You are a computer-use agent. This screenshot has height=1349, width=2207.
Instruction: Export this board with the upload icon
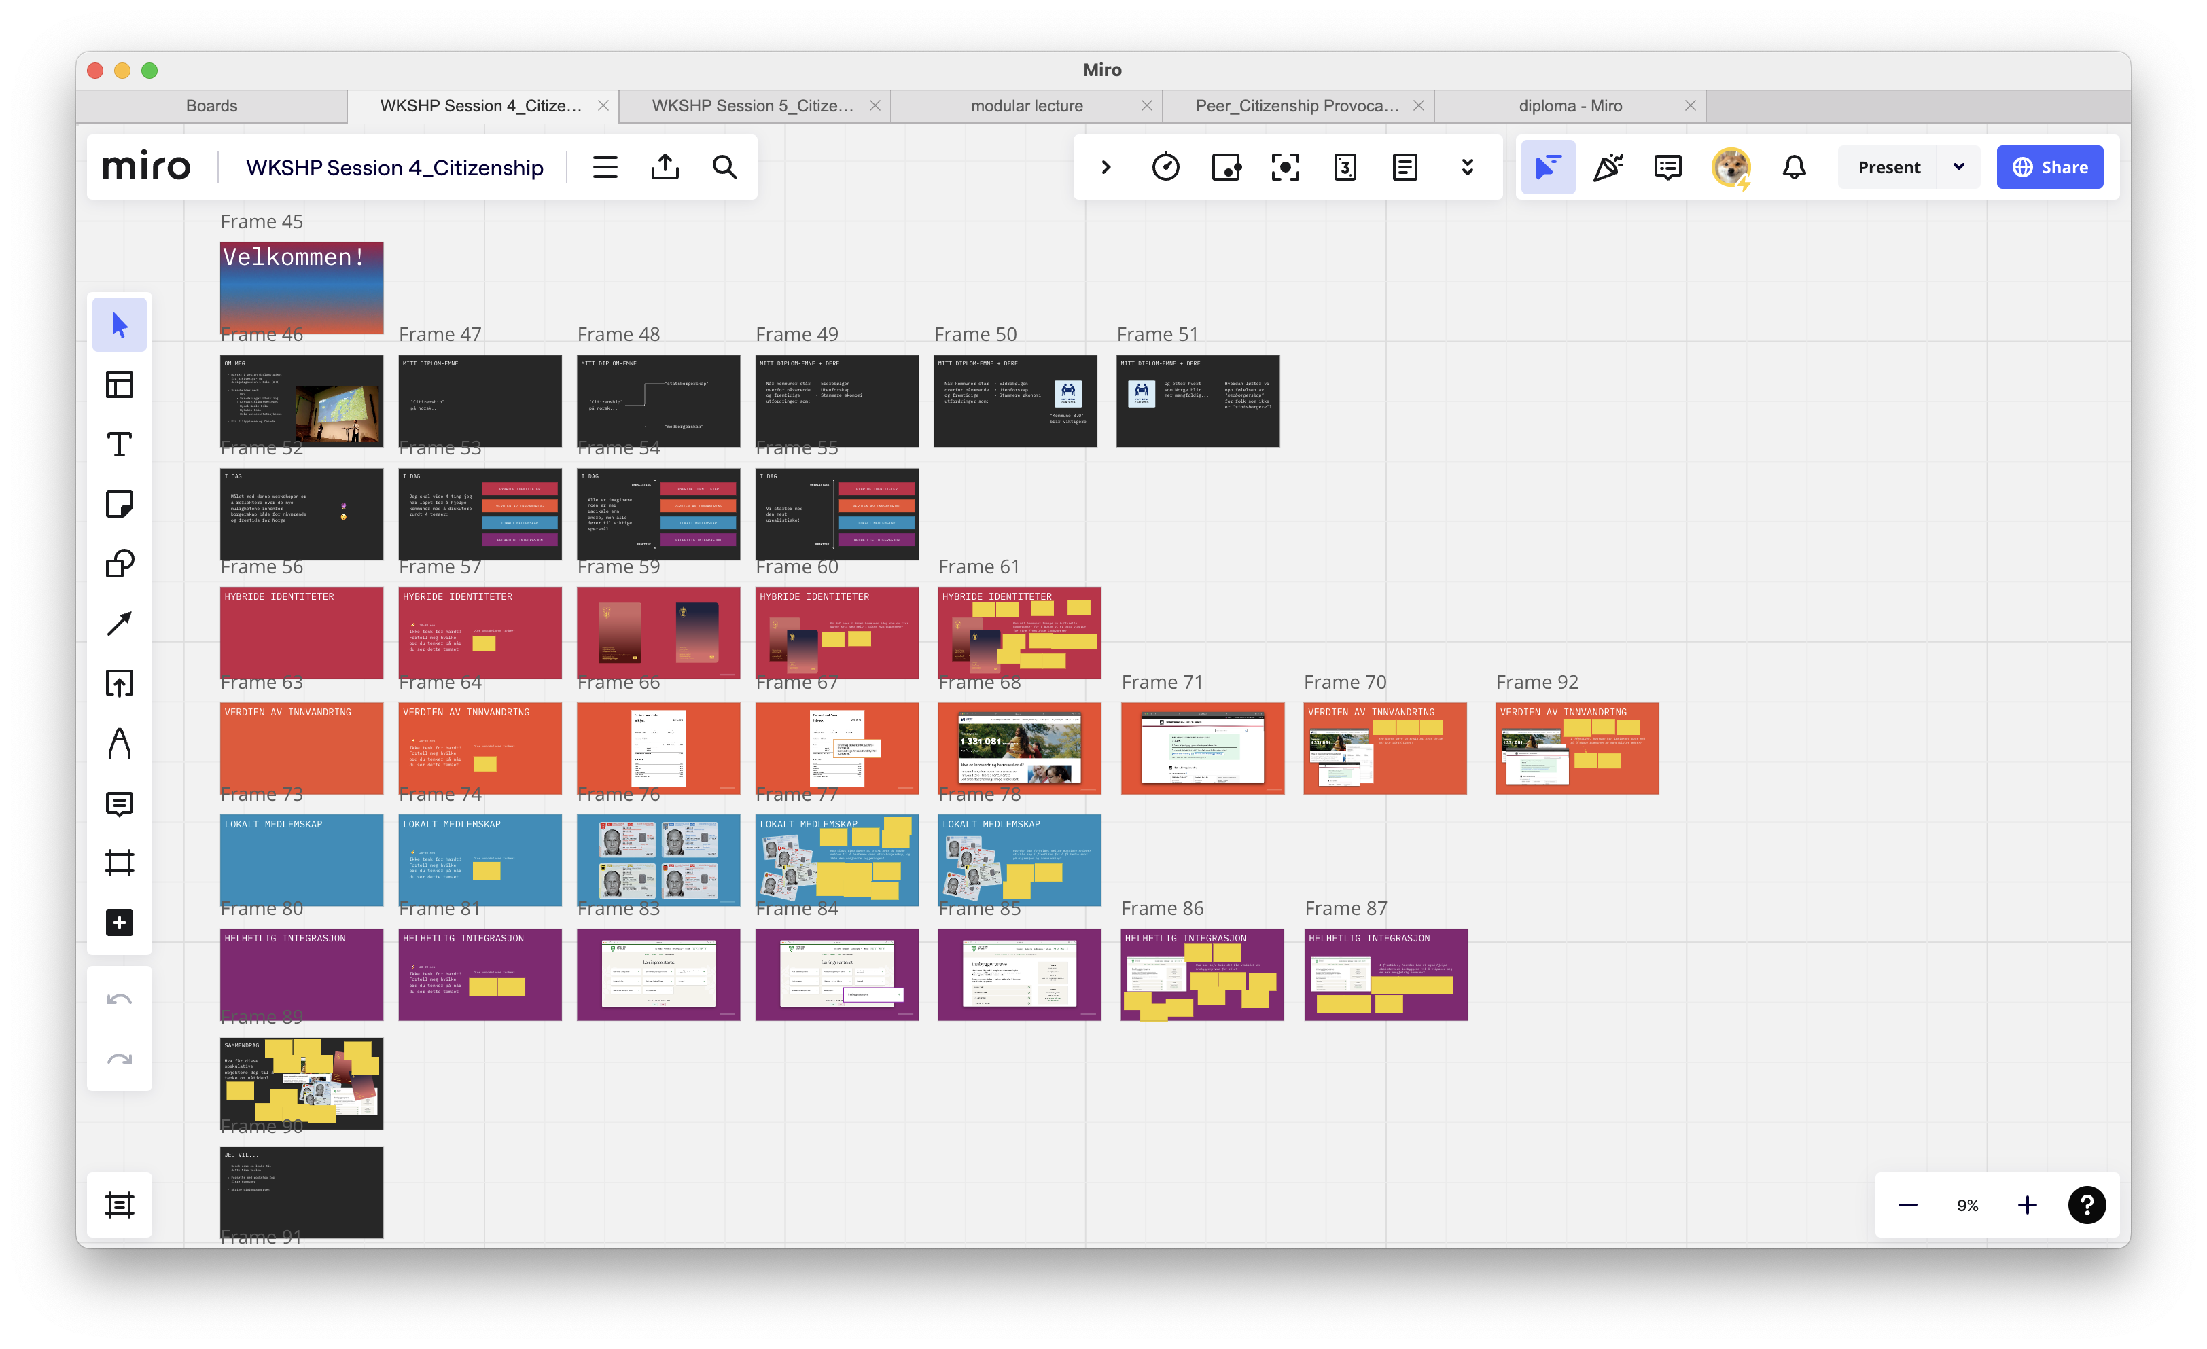point(665,167)
